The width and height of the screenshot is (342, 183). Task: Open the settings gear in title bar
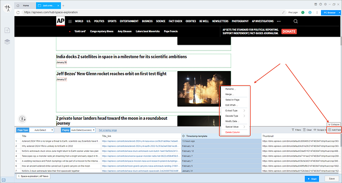[x=325, y=4]
